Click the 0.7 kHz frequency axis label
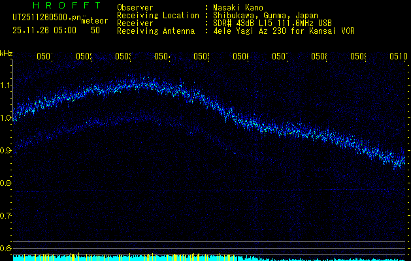This screenshot has height=261, width=411. [6, 216]
